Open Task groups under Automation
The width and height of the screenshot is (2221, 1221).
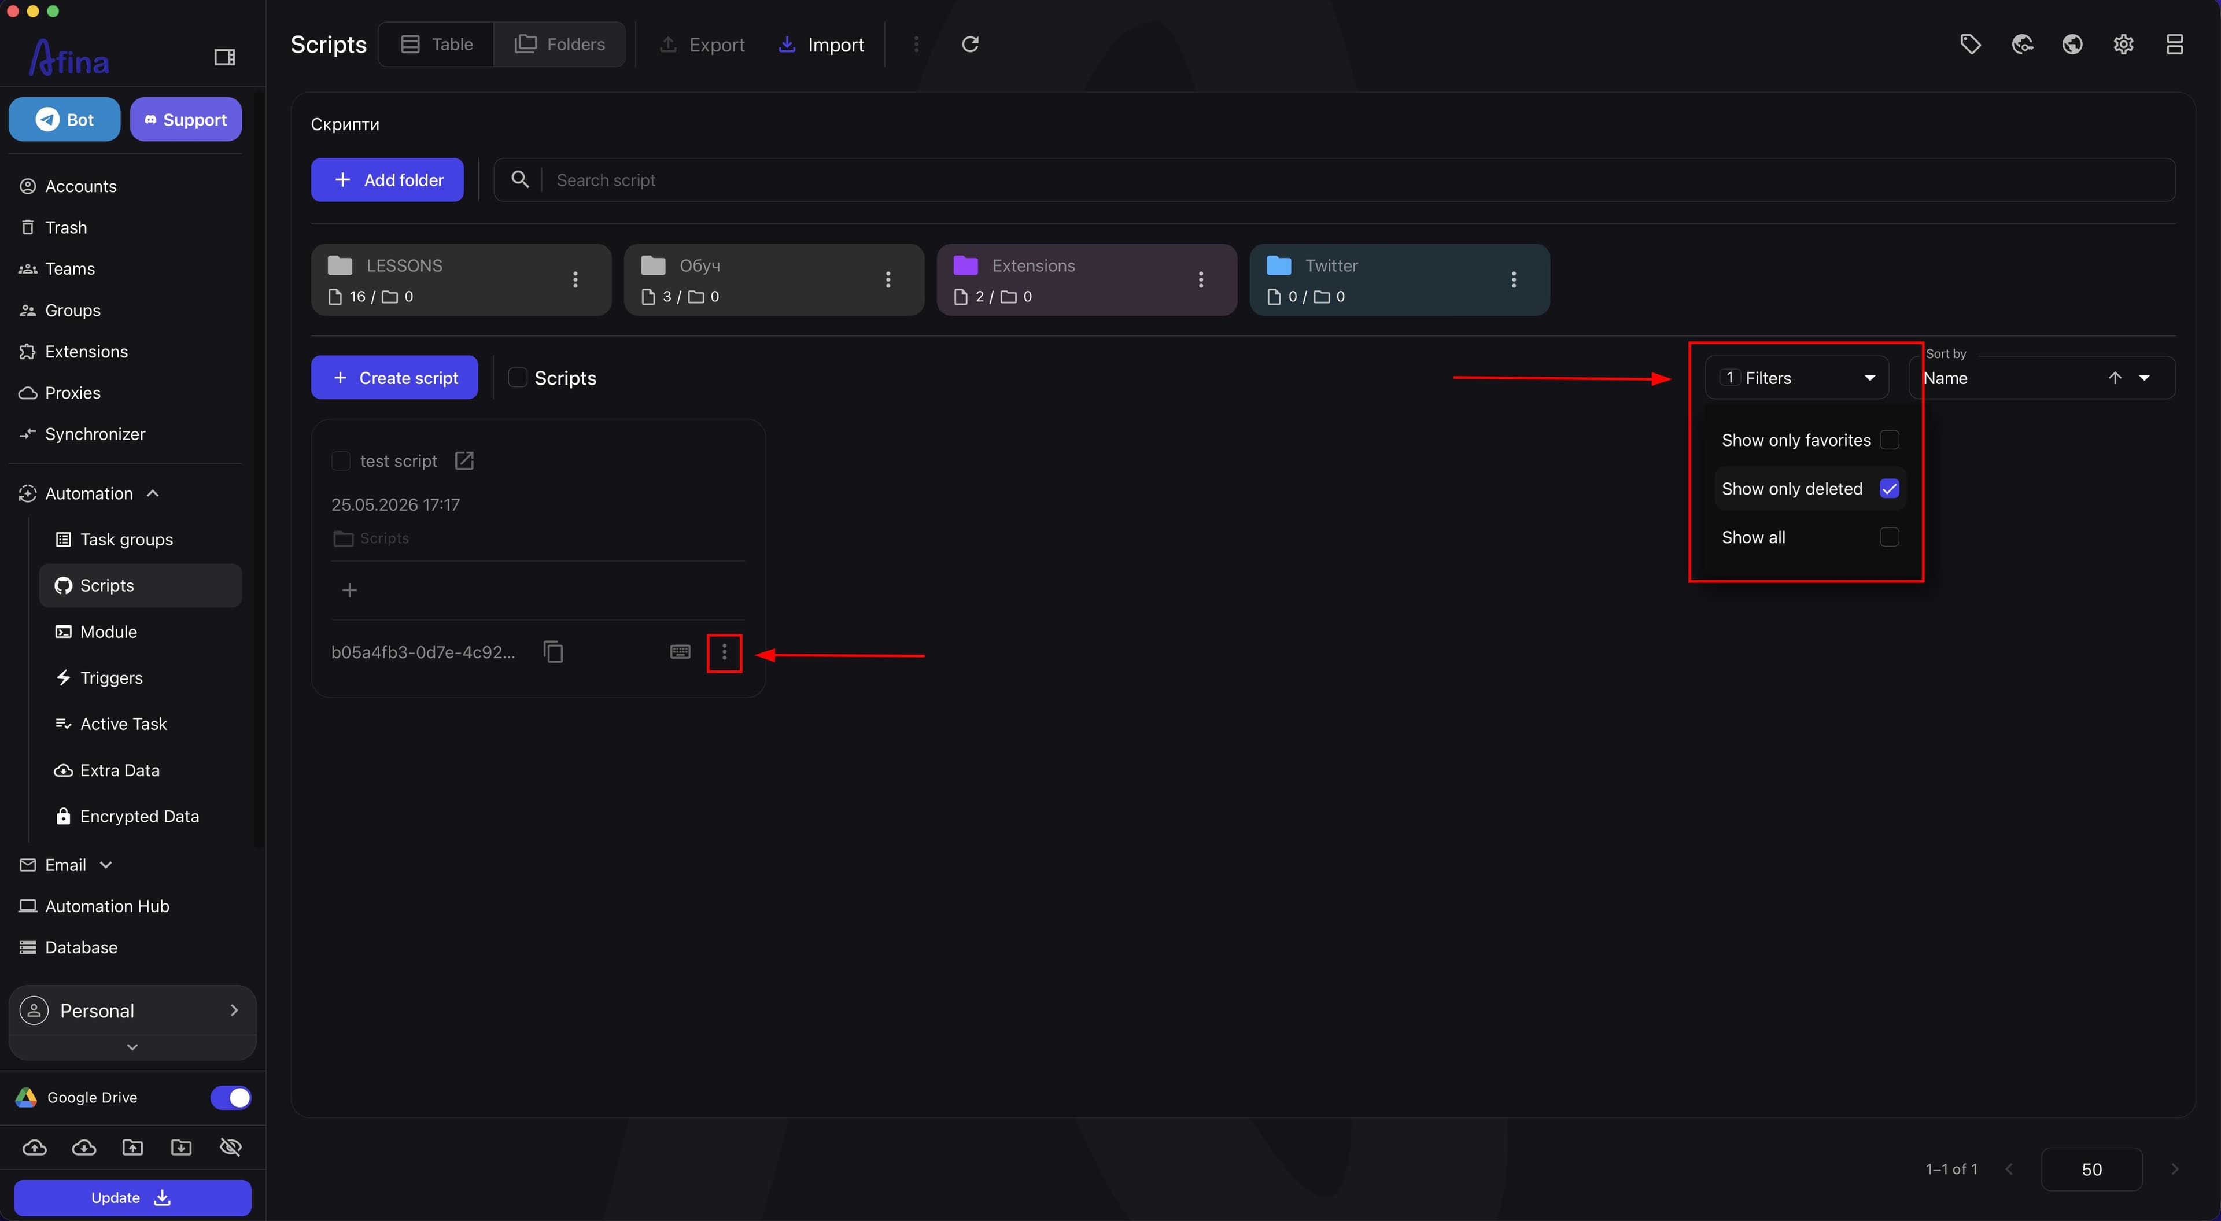click(x=126, y=539)
